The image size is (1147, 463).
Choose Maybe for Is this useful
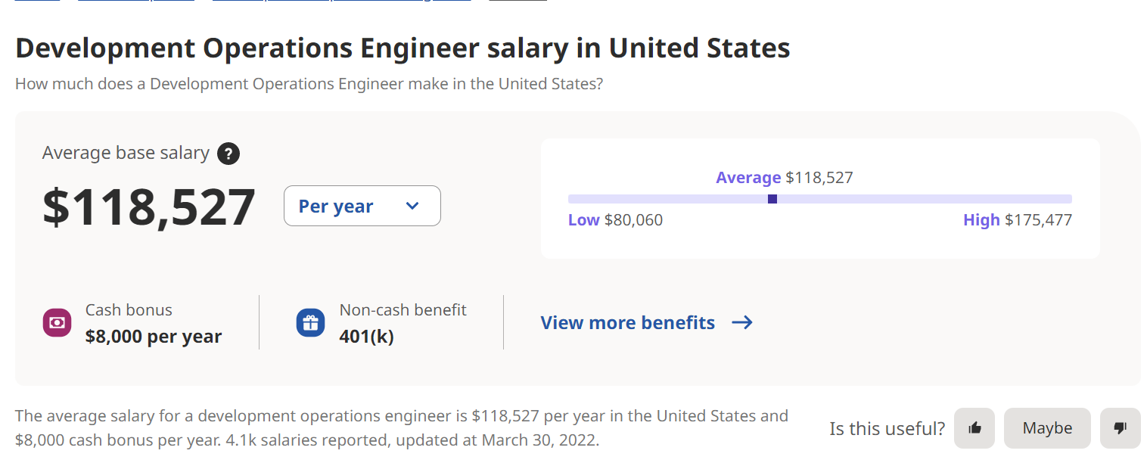click(1047, 428)
